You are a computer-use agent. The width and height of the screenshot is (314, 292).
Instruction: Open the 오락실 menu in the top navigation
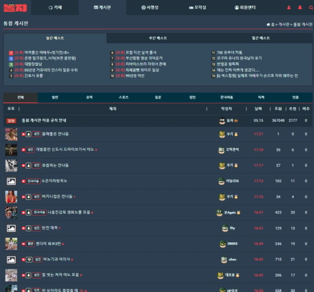(x=197, y=8)
